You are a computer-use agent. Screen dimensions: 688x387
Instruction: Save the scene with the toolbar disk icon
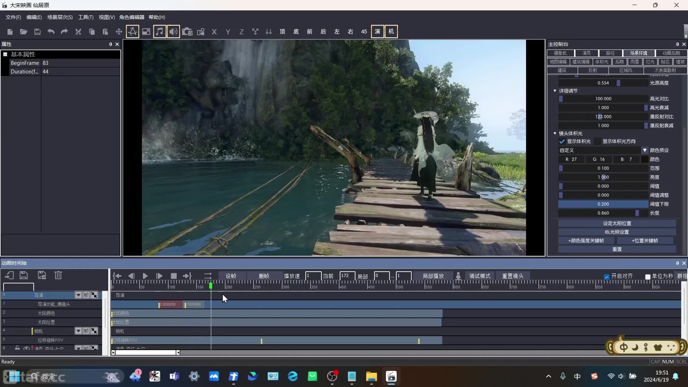tap(37, 32)
